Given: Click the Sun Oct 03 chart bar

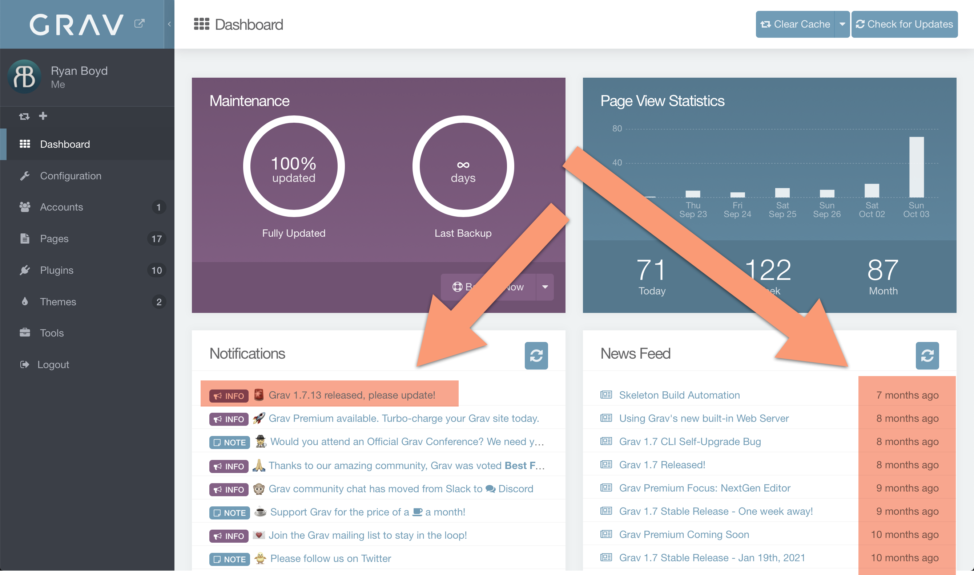Looking at the screenshot, I should click(x=916, y=167).
